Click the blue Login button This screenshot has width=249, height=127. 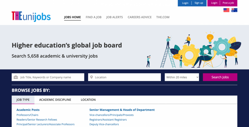click(185, 3)
